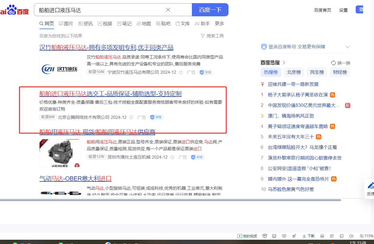Open hot search 马苏脸色黑黄气色好差
Image resolution: width=374 pixels, height=244 pixels.
(291, 189)
